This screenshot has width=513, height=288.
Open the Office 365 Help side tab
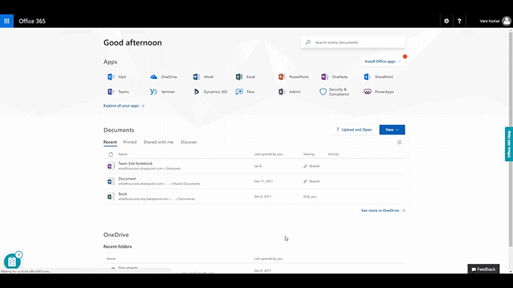(509, 144)
